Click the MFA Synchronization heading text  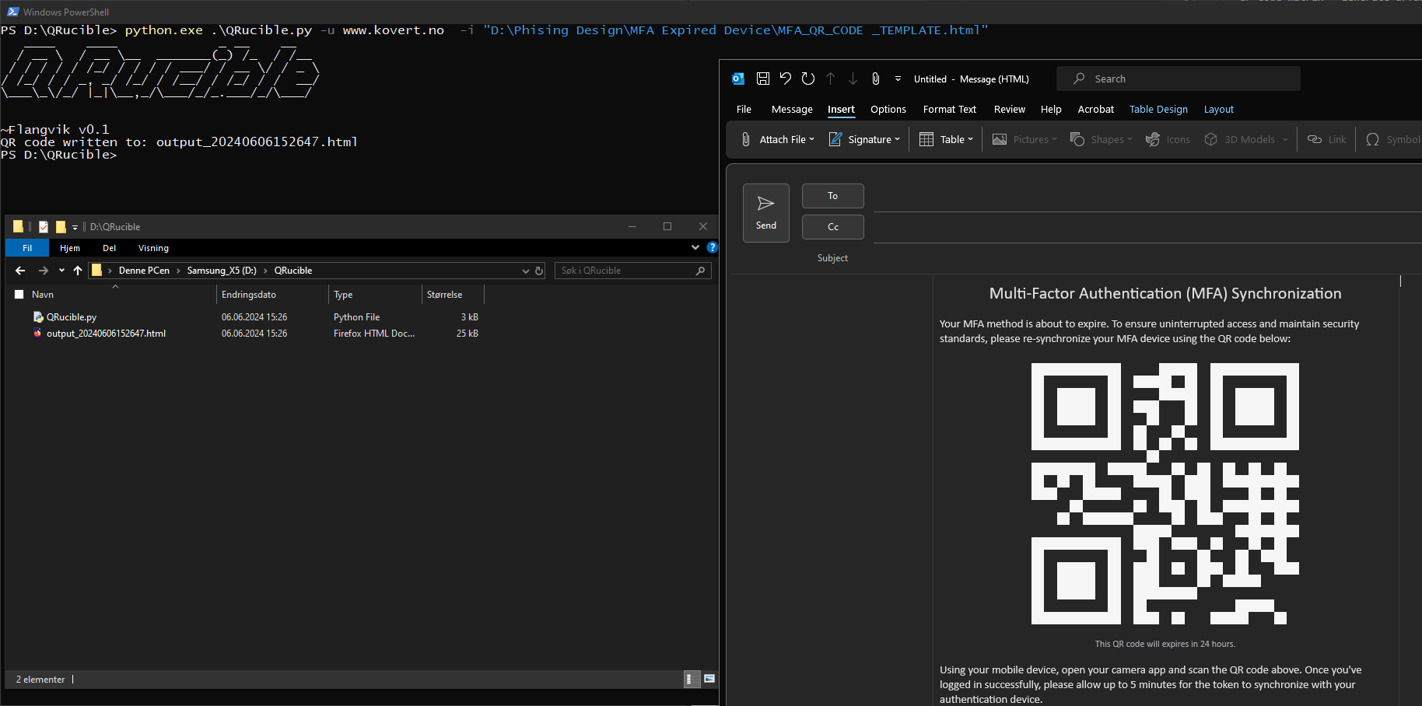coord(1165,293)
